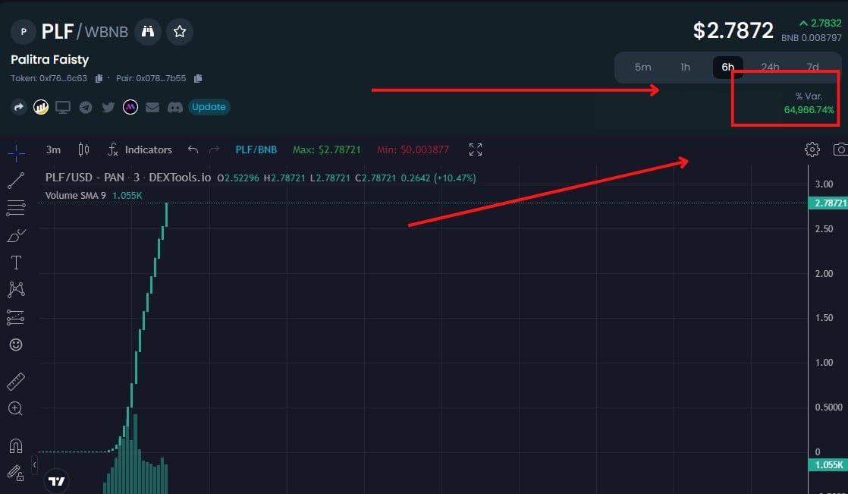
Task: Select the brush drawing tool
Action: pyautogui.click(x=16, y=235)
